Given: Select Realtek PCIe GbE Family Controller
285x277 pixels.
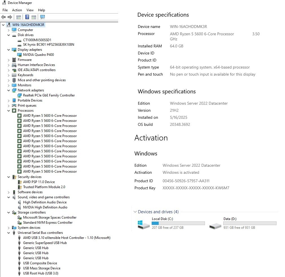Looking at the screenshot, I should coord(49,95).
